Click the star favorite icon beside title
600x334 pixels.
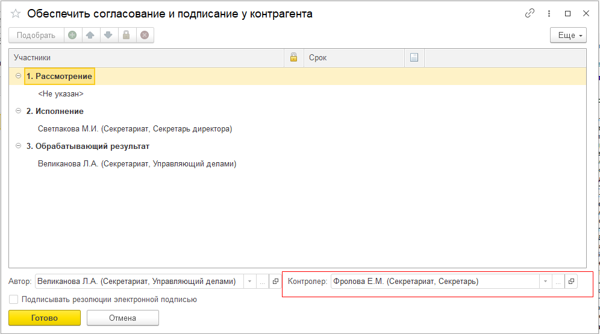[x=16, y=13]
